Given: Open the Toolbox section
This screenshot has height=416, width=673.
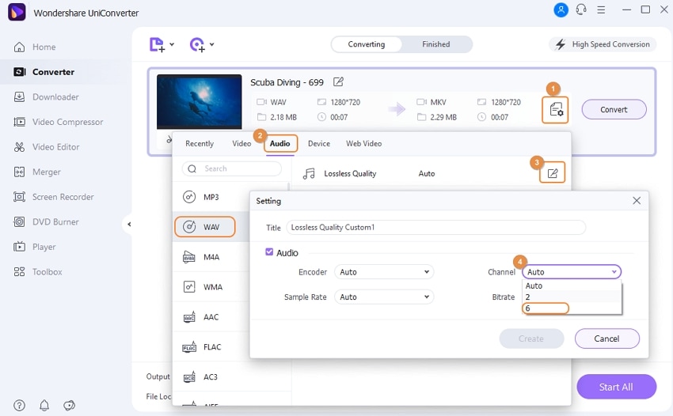Looking at the screenshot, I should point(38,272).
